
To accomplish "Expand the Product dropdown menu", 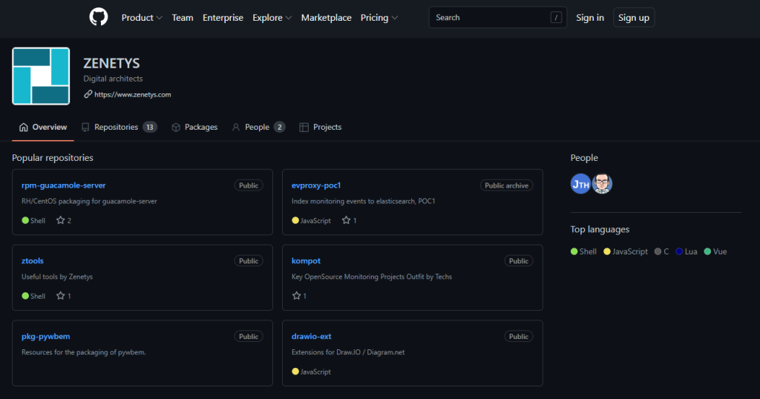I will point(142,18).
